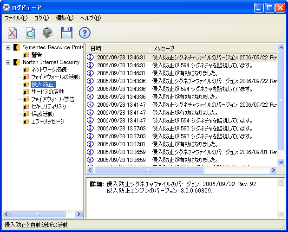Click folder icon beside ファイアウォールの活動
The height and width of the screenshot is (232, 288).
pyautogui.click(x=26, y=77)
